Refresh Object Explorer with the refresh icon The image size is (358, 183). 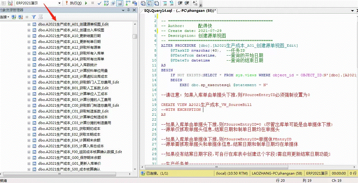click(40, 17)
